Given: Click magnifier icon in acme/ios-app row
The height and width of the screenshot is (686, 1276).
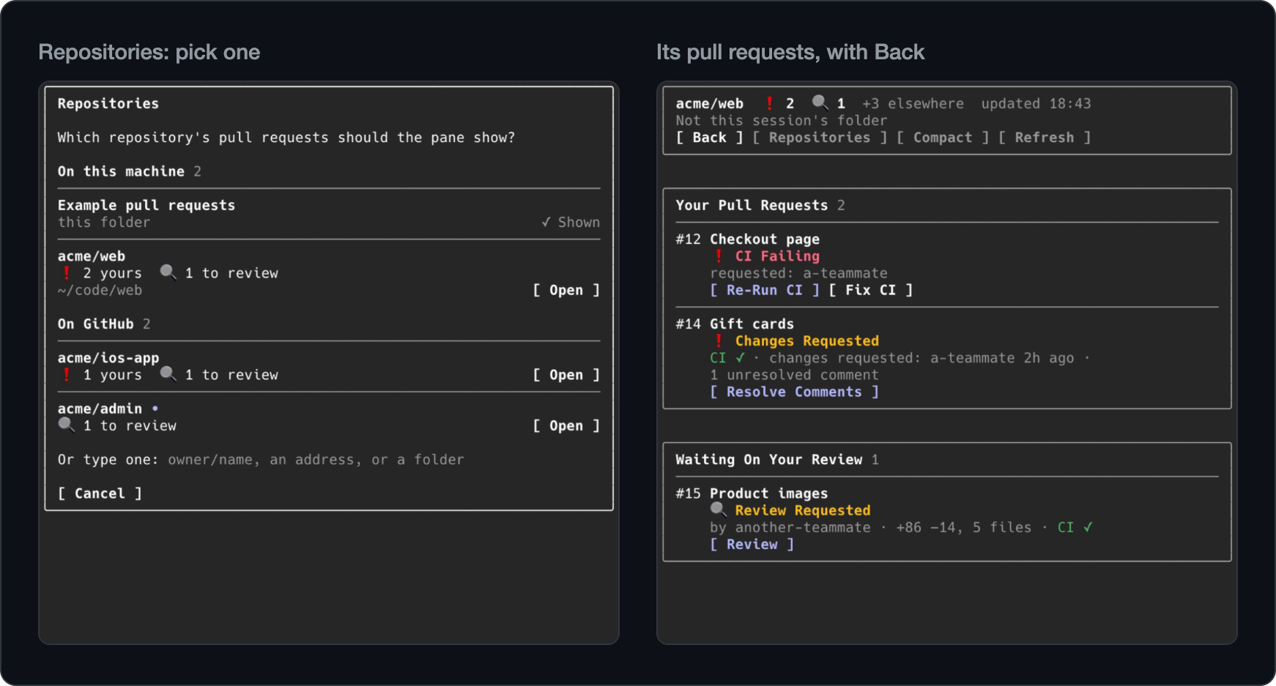Looking at the screenshot, I should coord(168,374).
